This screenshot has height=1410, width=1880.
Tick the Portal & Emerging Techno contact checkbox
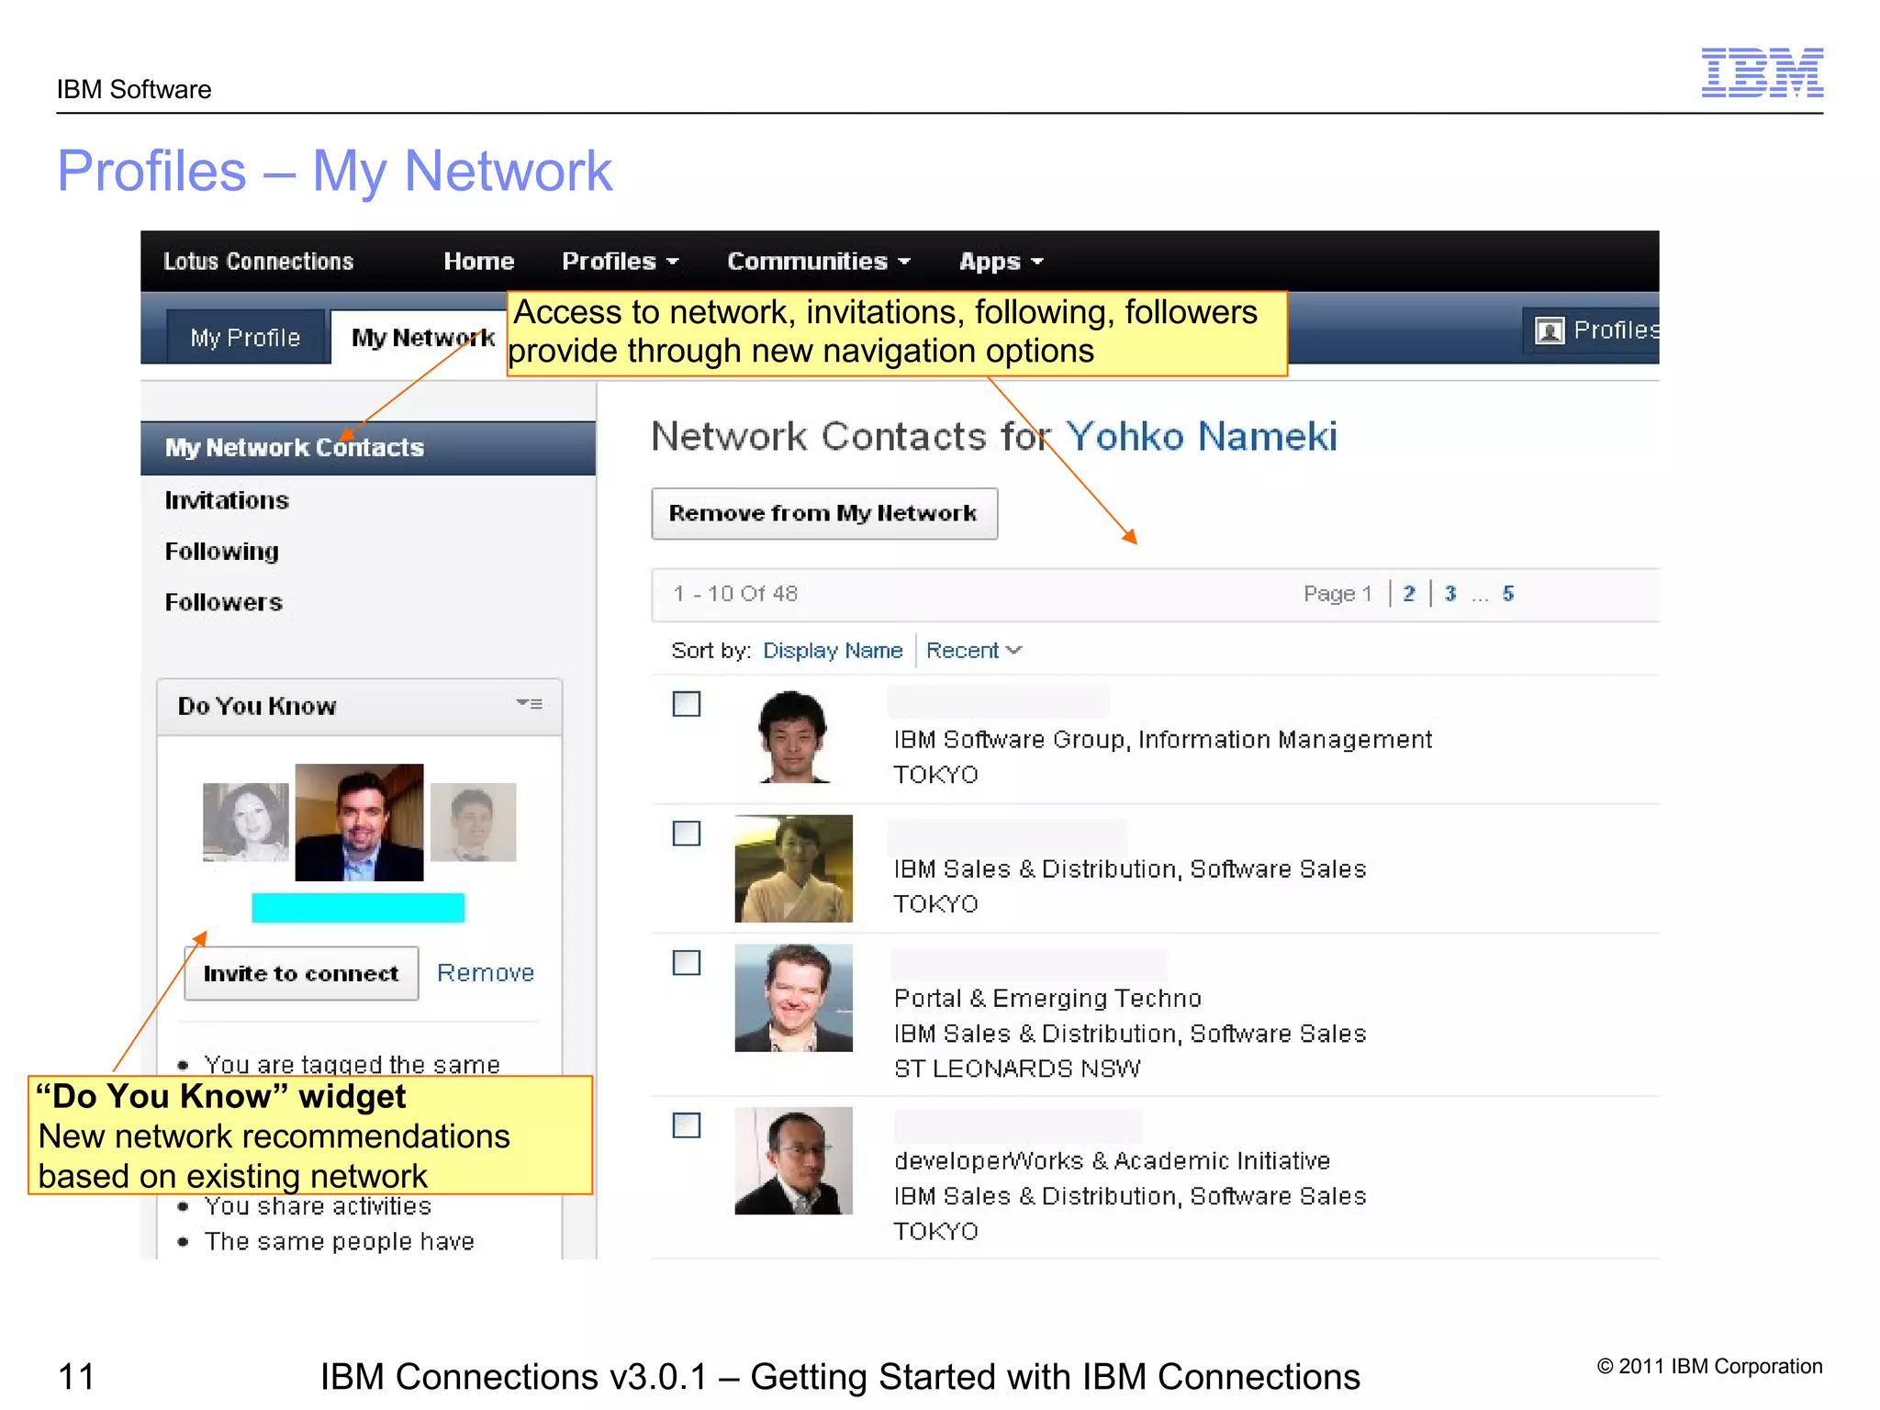click(x=687, y=963)
